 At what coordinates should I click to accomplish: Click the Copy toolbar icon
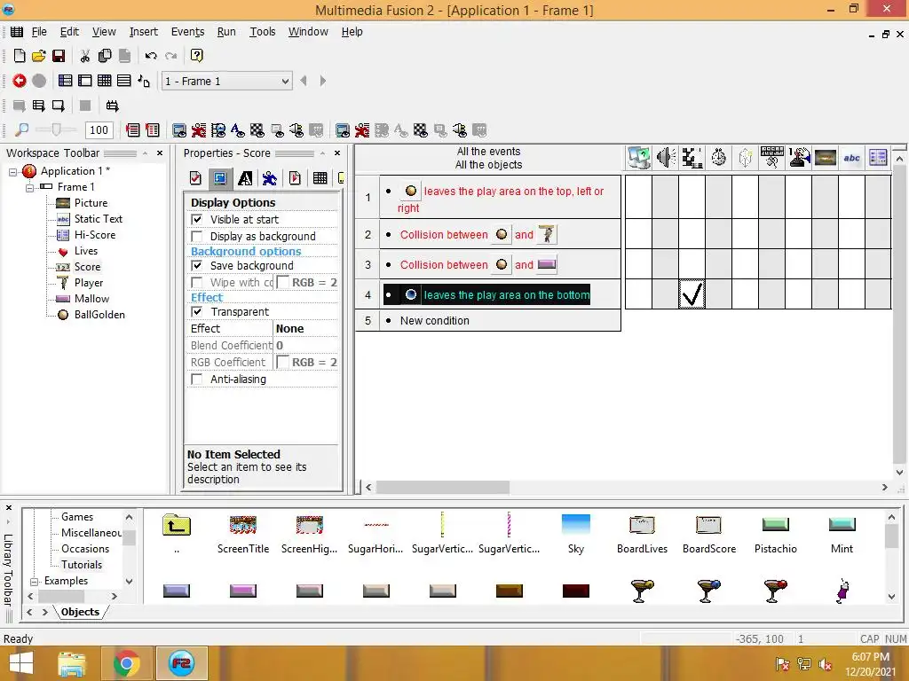(x=105, y=56)
